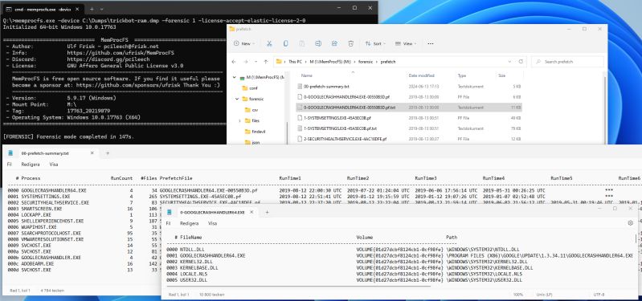Click the Name column header
642x301 pixels.
(x=307, y=75)
